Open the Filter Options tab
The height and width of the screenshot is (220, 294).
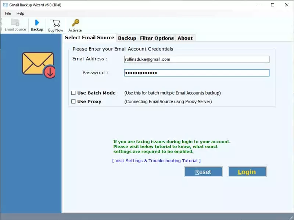pos(157,38)
